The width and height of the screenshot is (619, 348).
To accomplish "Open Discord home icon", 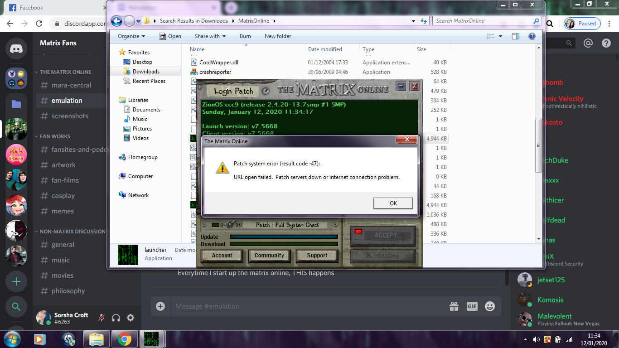I will [16, 48].
